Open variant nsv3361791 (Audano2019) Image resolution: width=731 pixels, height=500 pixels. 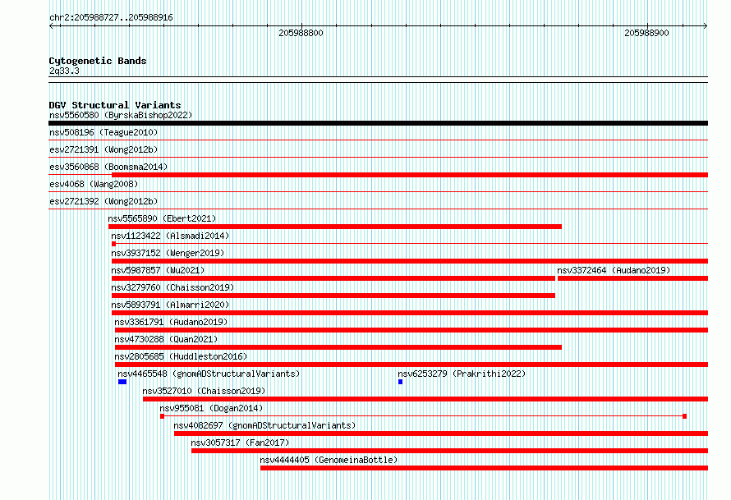171,322
